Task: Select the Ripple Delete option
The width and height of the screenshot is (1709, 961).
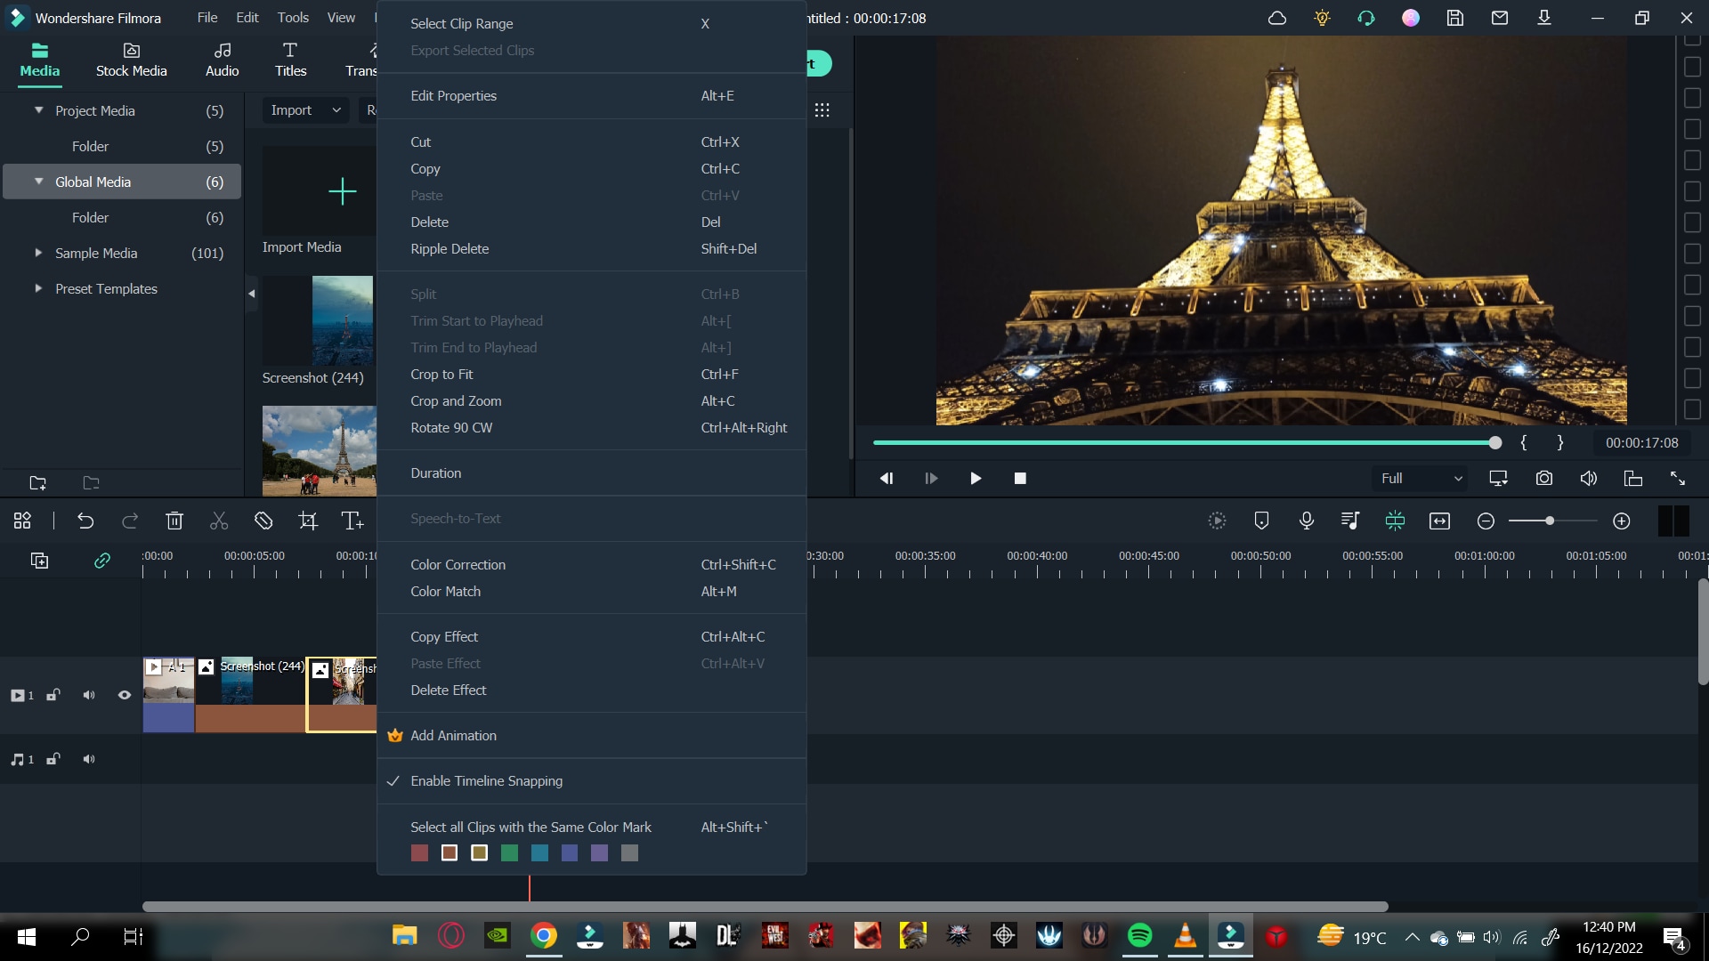Action: 450,247
